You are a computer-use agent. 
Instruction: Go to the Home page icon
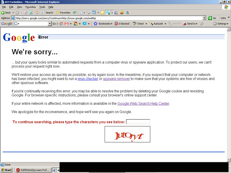[x=37, y=13]
